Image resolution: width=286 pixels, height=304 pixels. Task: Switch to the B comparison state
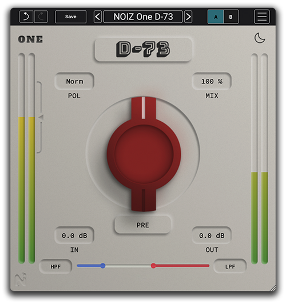click(231, 17)
